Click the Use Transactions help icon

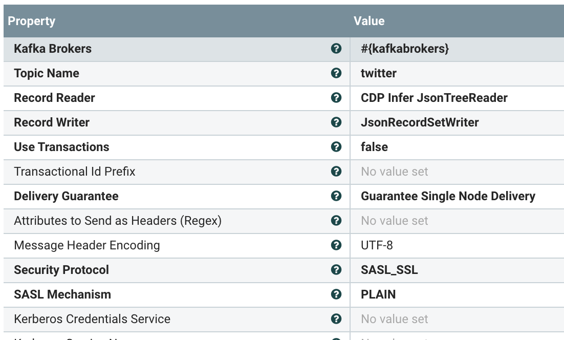(x=336, y=147)
